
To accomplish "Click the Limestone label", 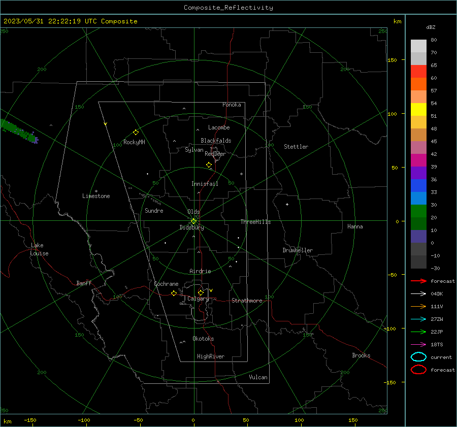I will (x=96, y=196).
